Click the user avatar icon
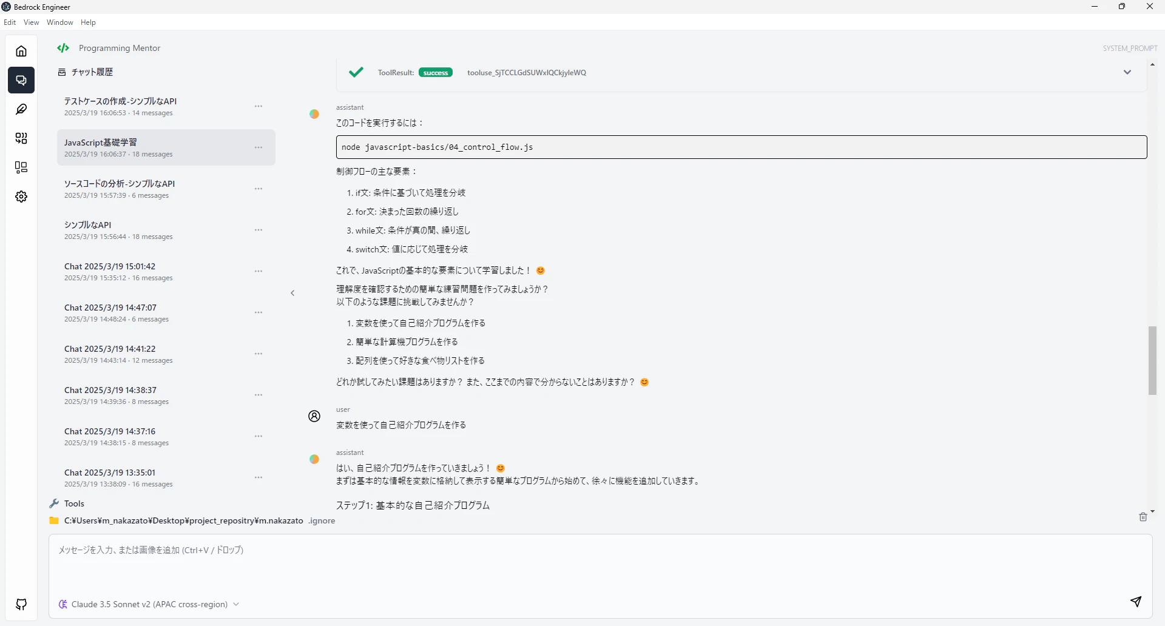The height and width of the screenshot is (626, 1165). pyautogui.click(x=314, y=416)
